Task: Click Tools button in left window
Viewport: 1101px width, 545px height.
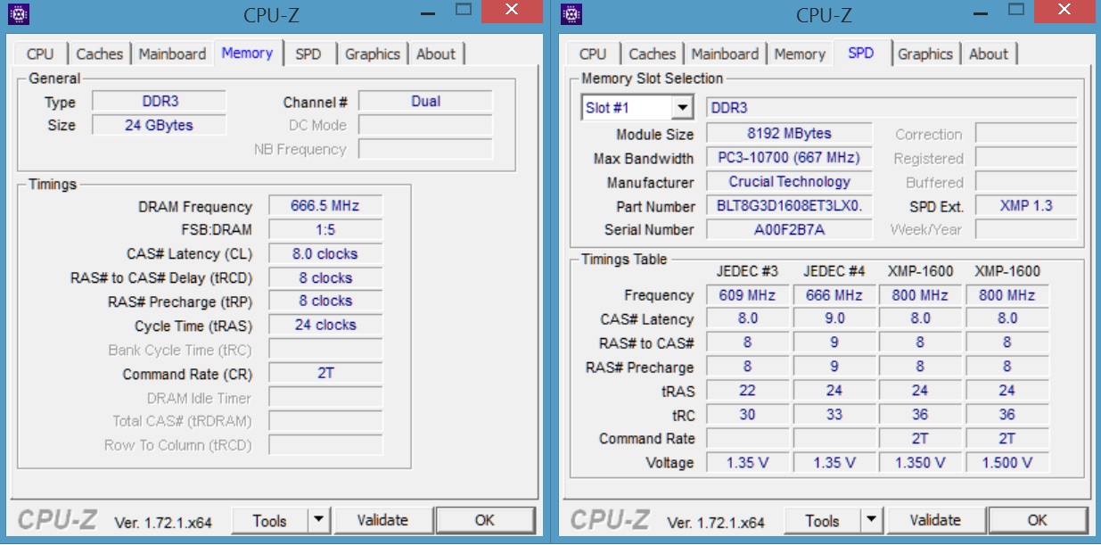Action: point(269,521)
